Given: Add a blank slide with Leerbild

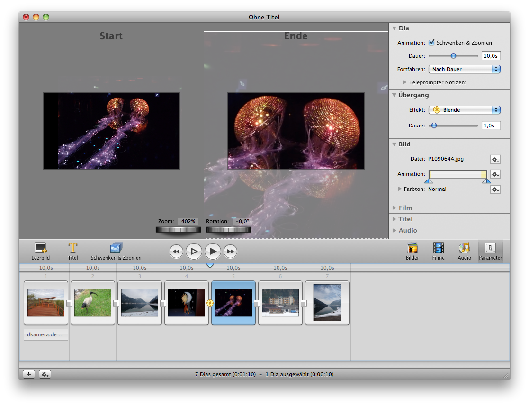Looking at the screenshot, I should coord(40,252).
